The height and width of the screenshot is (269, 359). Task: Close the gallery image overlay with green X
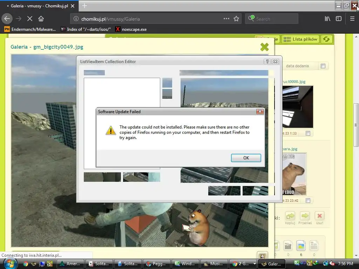(x=264, y=47)
